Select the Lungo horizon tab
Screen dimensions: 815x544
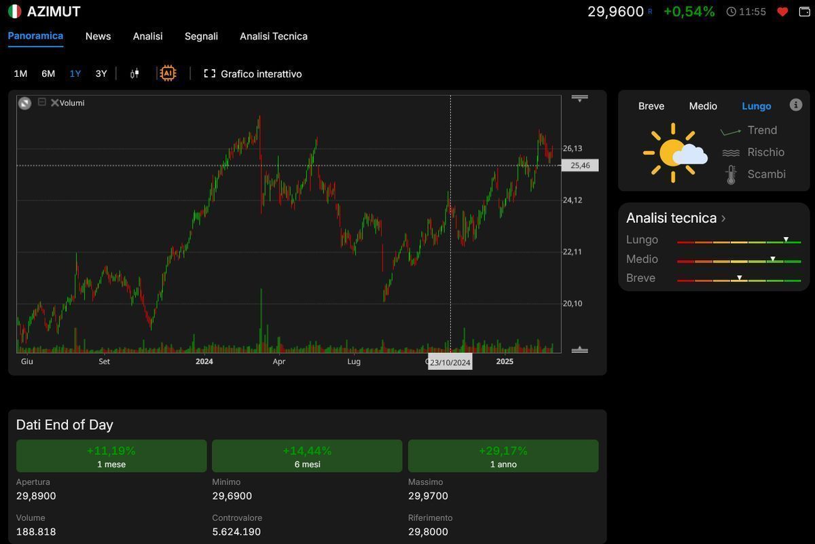coord(757,106)
